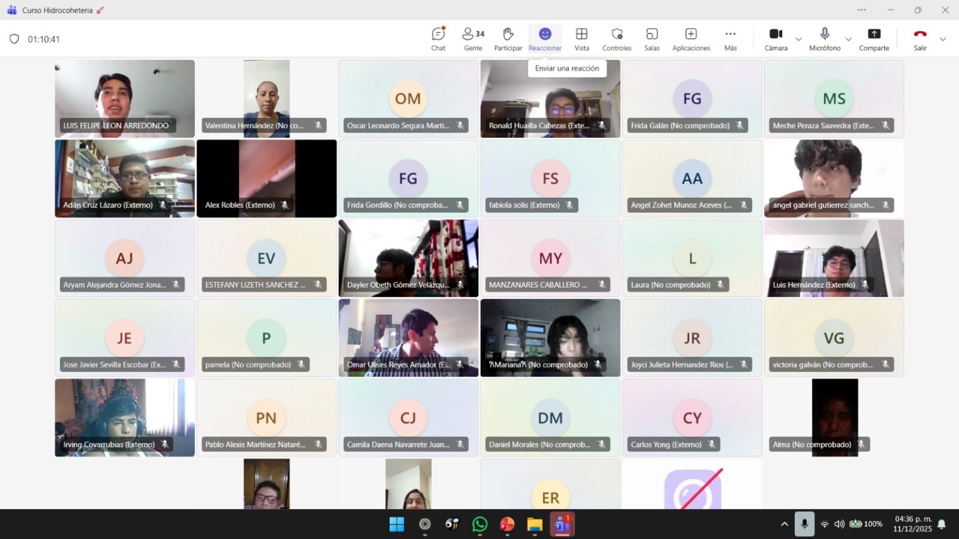Click Comparte to share screen
The width and height of the screenshot is (959, 539).
point(873,39)
